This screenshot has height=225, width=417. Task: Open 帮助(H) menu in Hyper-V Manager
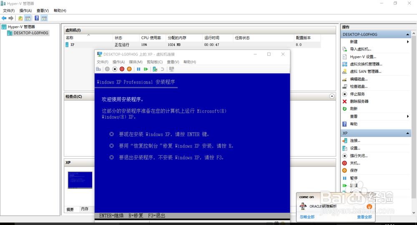pyautogui.click(x=60, y=11)
